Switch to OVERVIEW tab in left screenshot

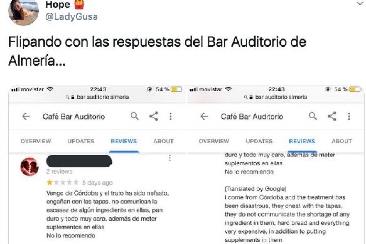click(x=36, y=141)
